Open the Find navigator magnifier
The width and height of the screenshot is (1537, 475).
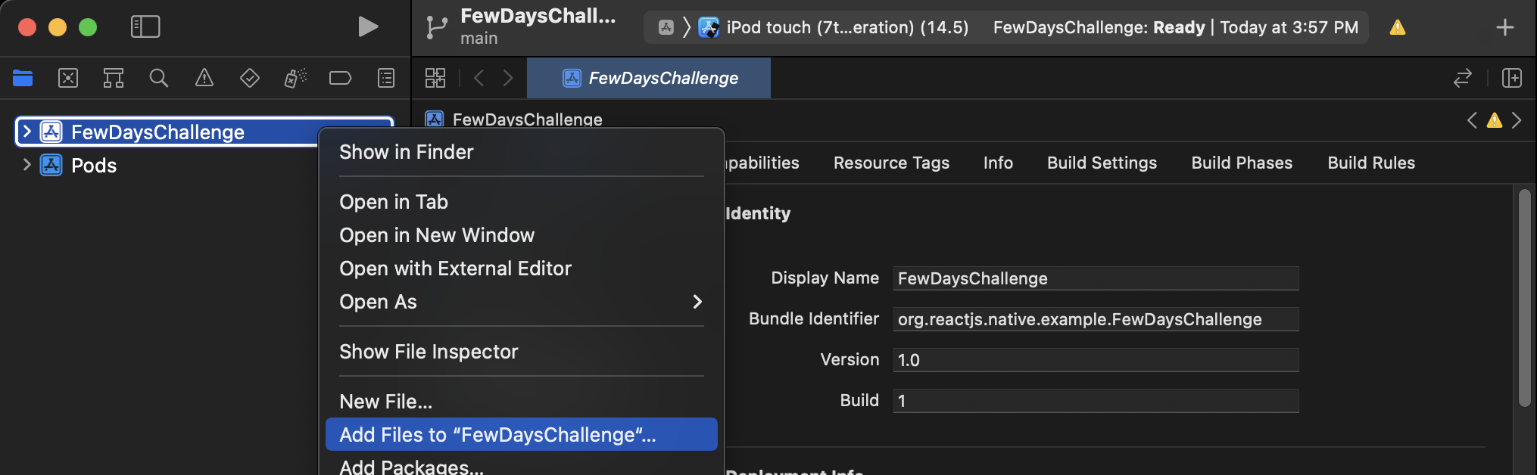[159, 78]
